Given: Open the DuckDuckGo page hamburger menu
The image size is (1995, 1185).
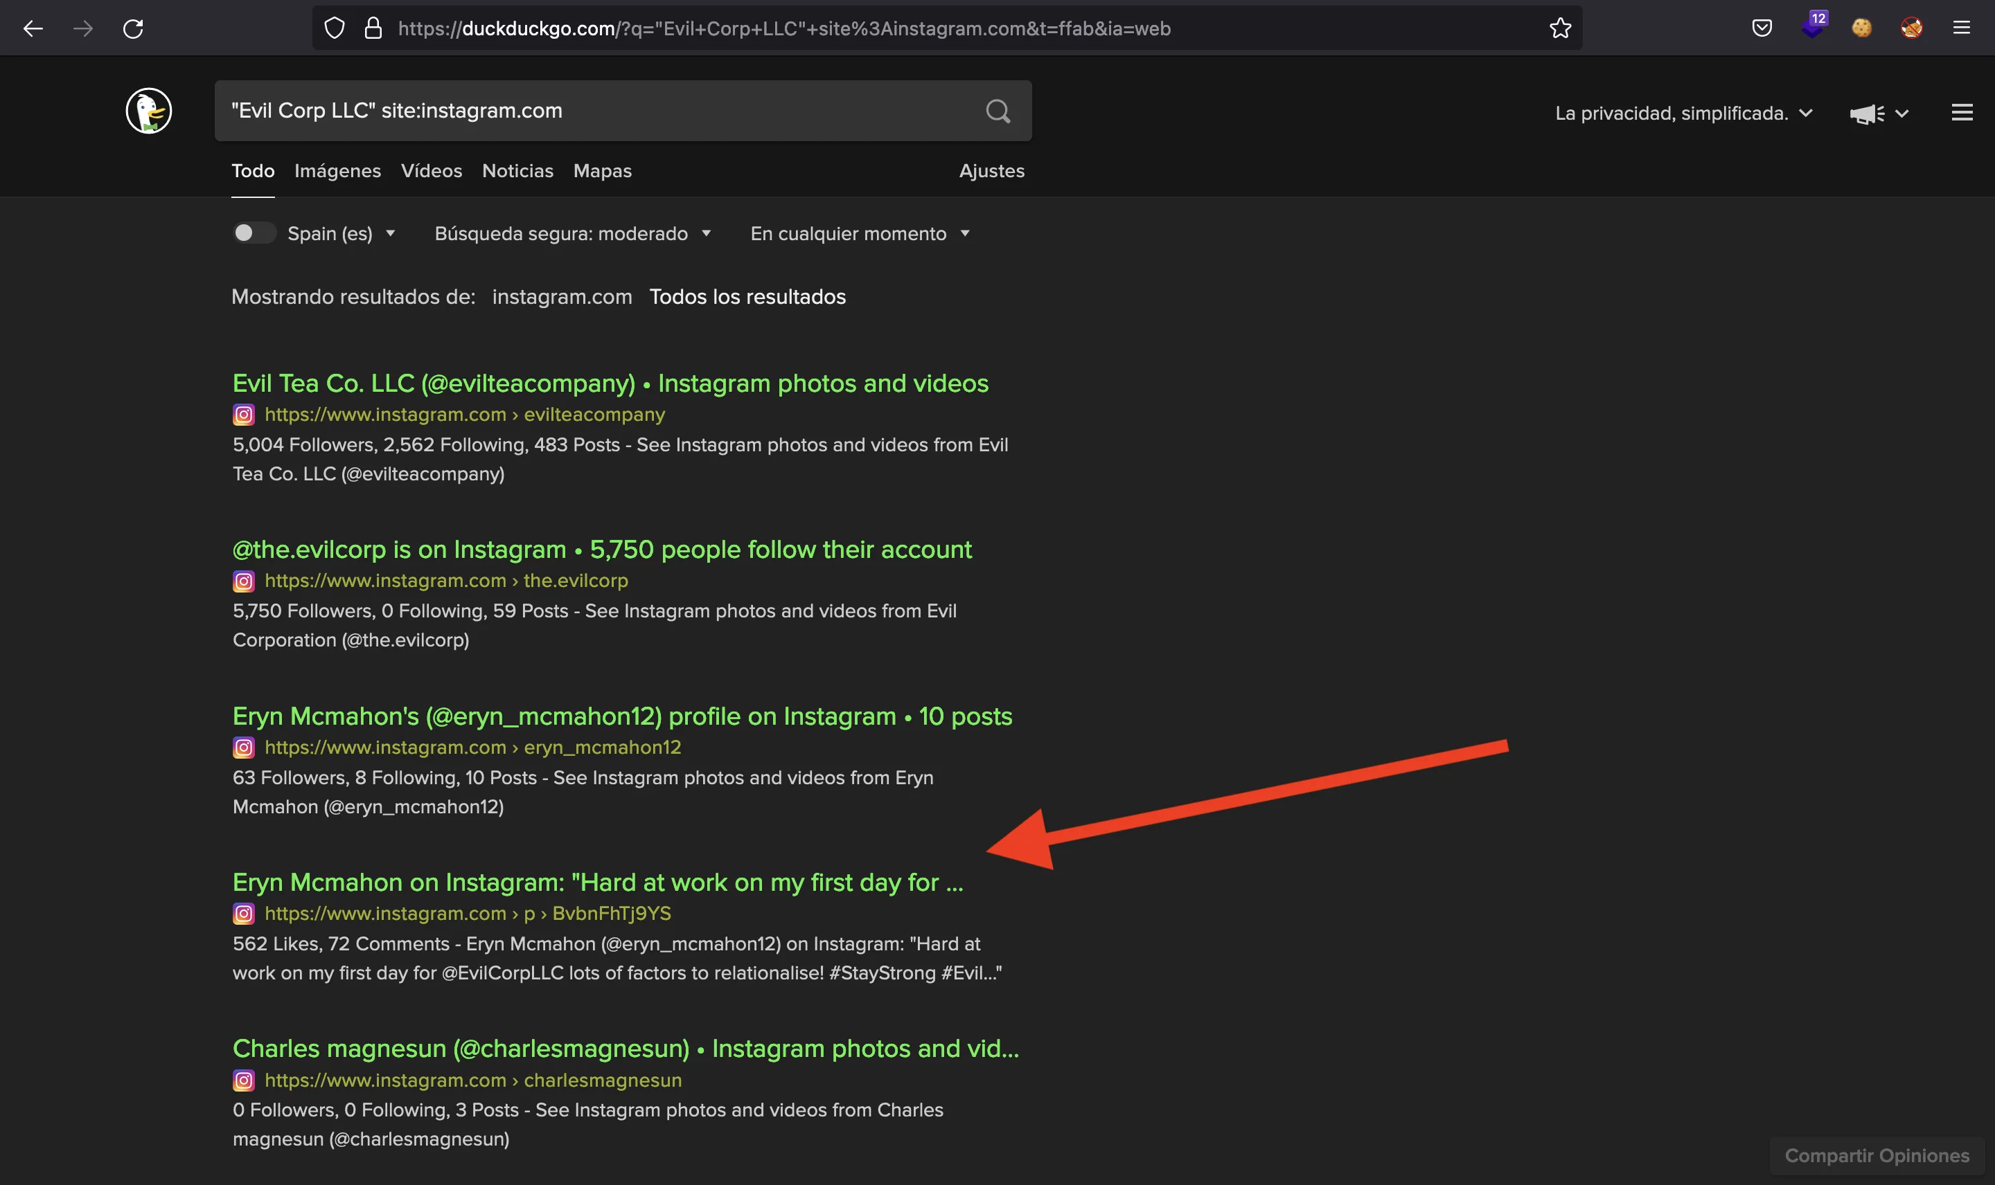Looking at the screenshot, I should [x=1962, y=113].
